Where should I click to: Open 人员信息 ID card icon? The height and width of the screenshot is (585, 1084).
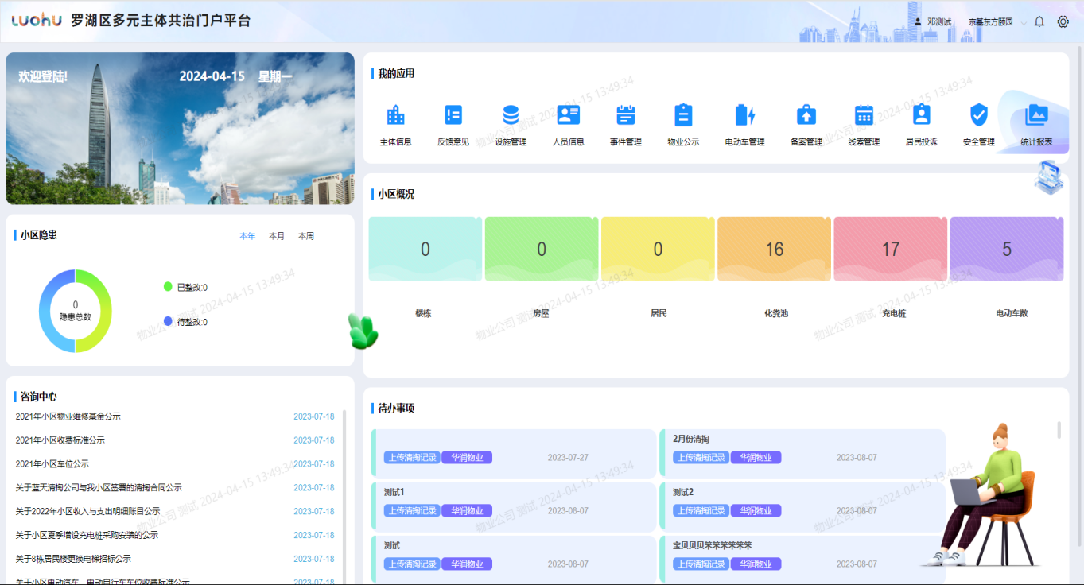pyautogui.click(x=568, y=116)
